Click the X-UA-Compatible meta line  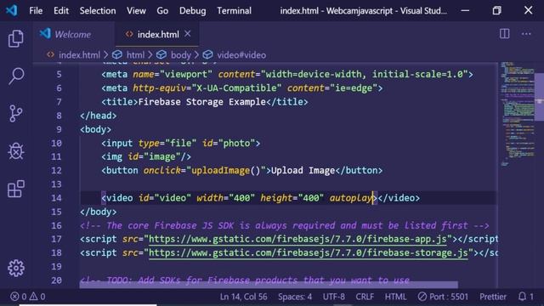point(241,88)
